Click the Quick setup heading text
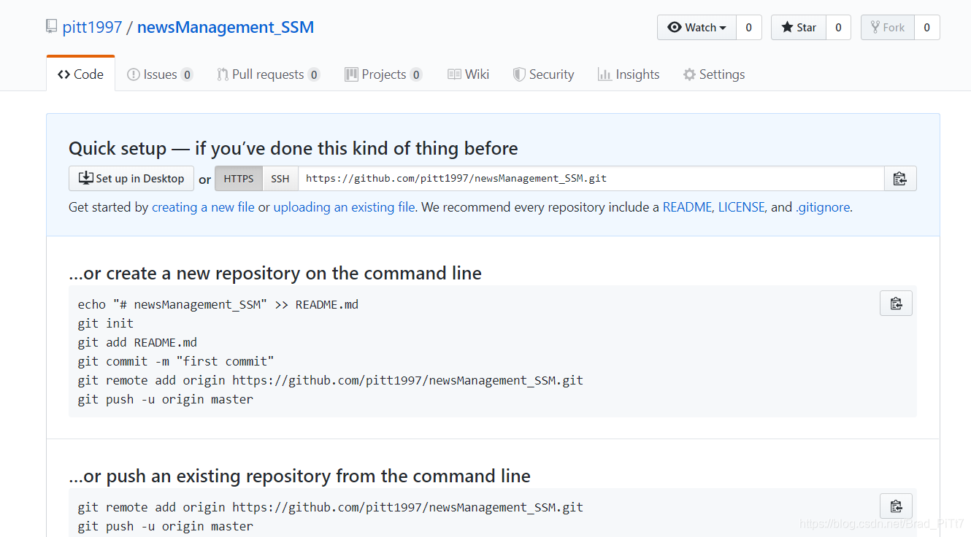Screen dimensions: 971x537 293,149
